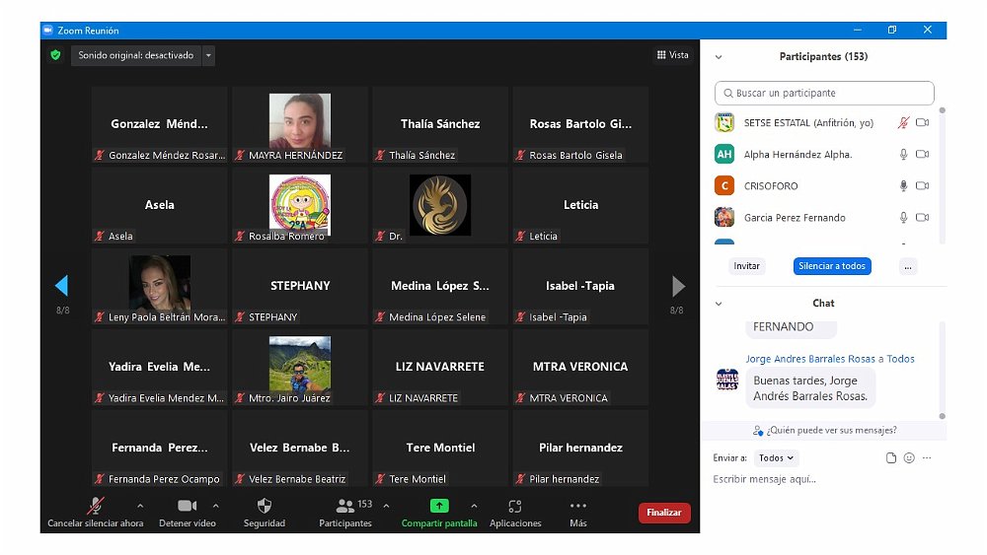Open the emoji picker in chat

pos(909,458)
